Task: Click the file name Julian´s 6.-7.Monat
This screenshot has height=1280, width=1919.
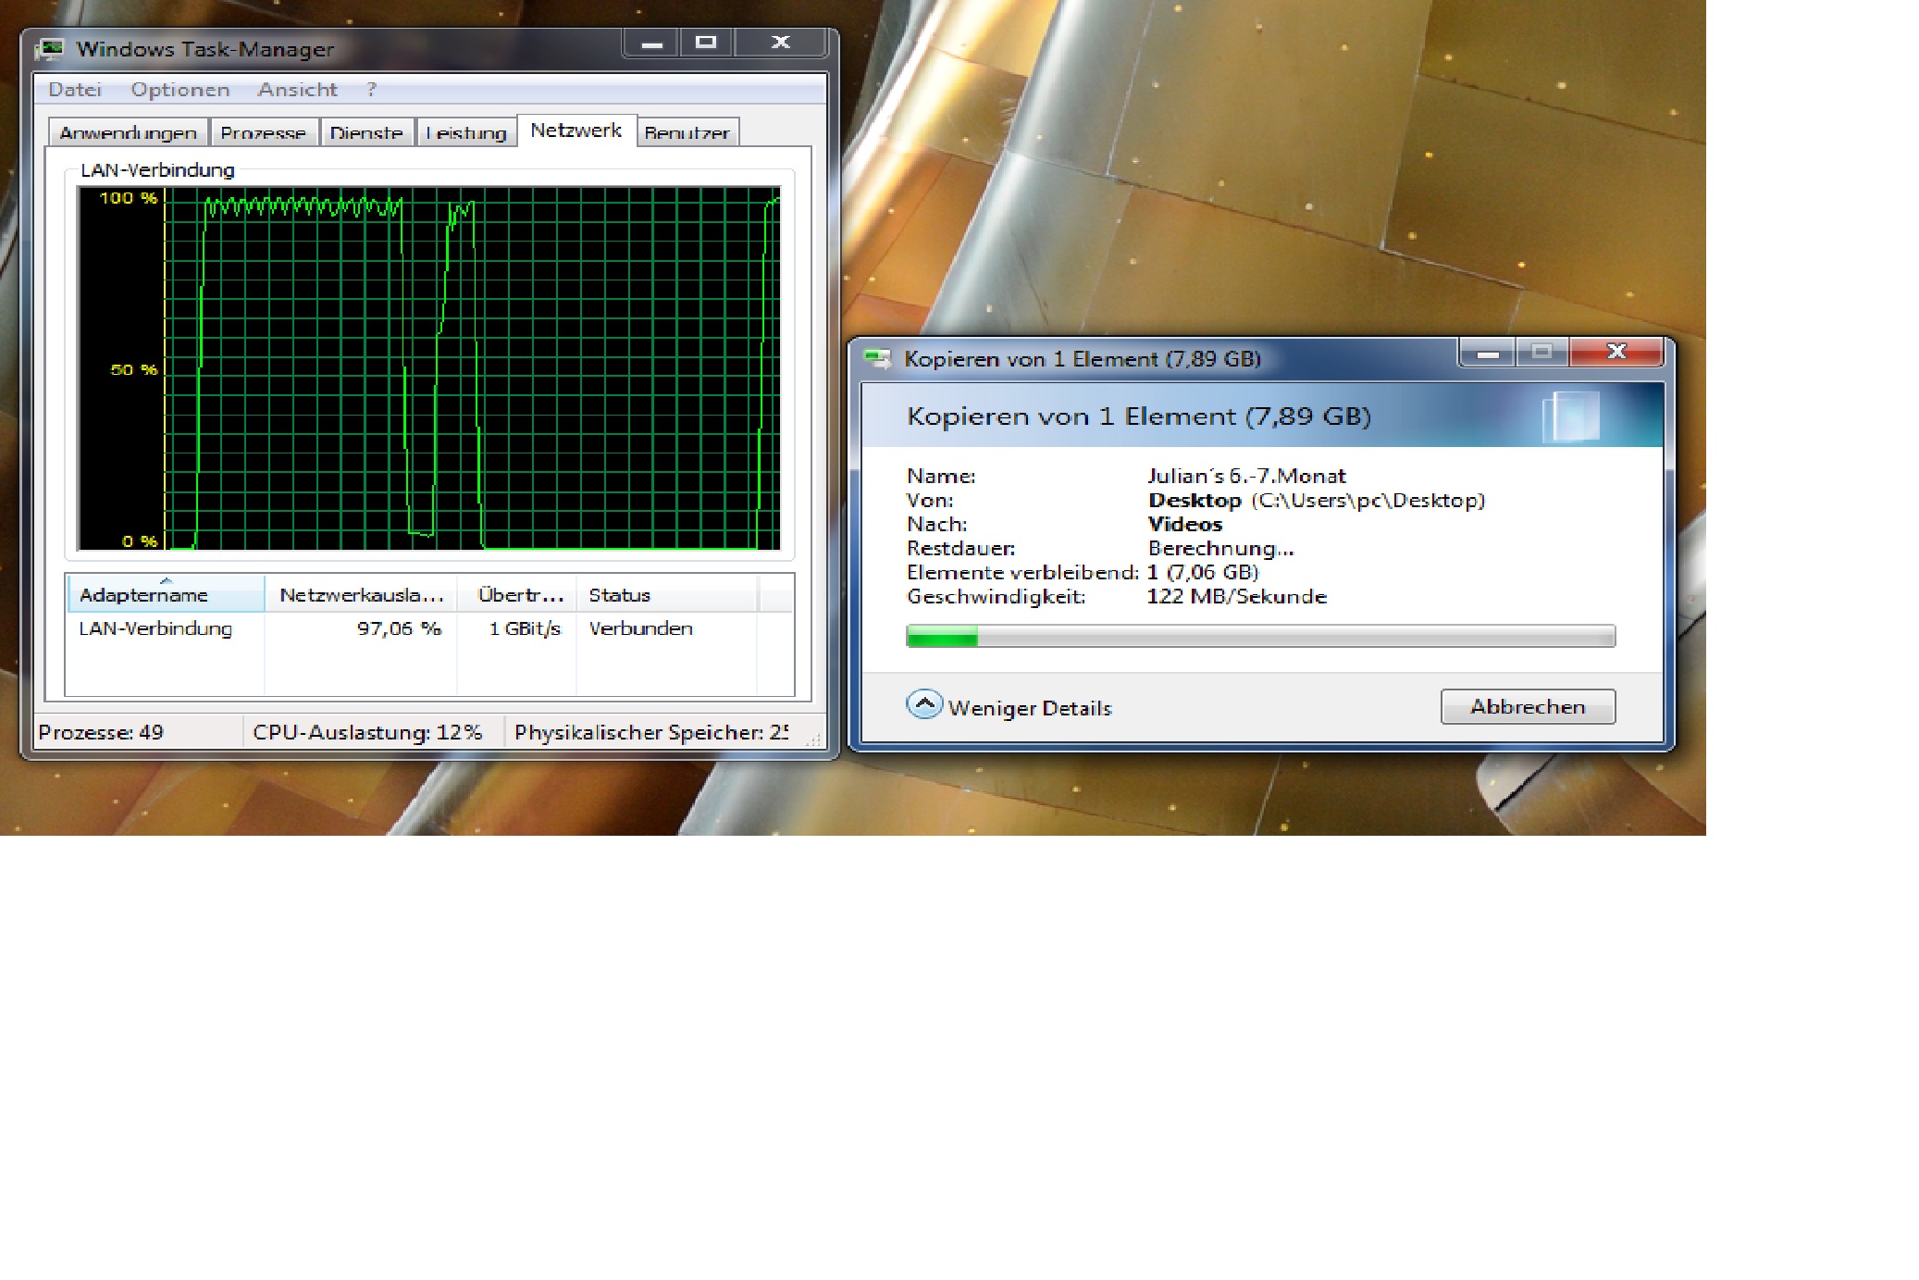Action: [1246, 476]
